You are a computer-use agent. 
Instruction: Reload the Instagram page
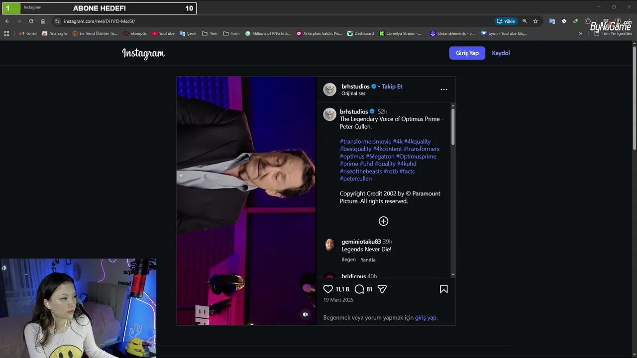(31, 21)
